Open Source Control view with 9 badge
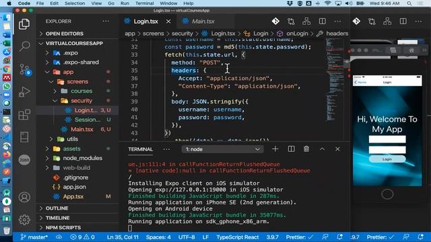Image resolution: width=431 pixels, height=242 pixels. [x=25, y=69]
